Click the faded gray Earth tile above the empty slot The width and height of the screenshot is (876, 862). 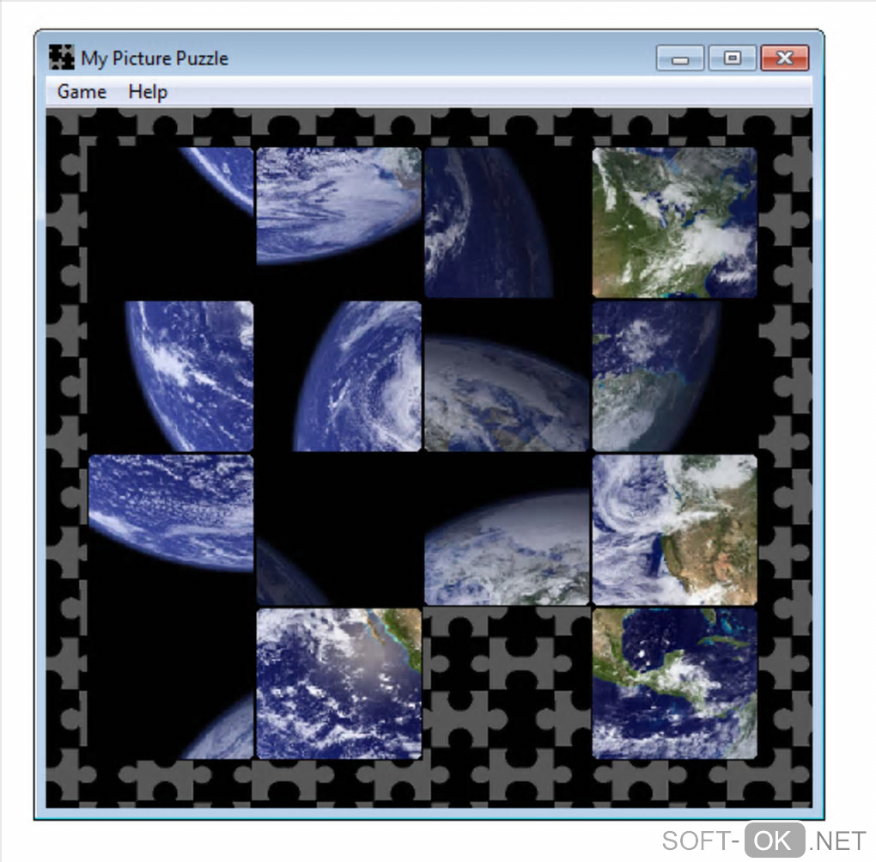[507, 530]
